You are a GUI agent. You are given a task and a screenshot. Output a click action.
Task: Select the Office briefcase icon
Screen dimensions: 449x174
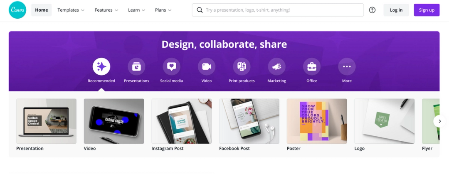coord(312,67)
